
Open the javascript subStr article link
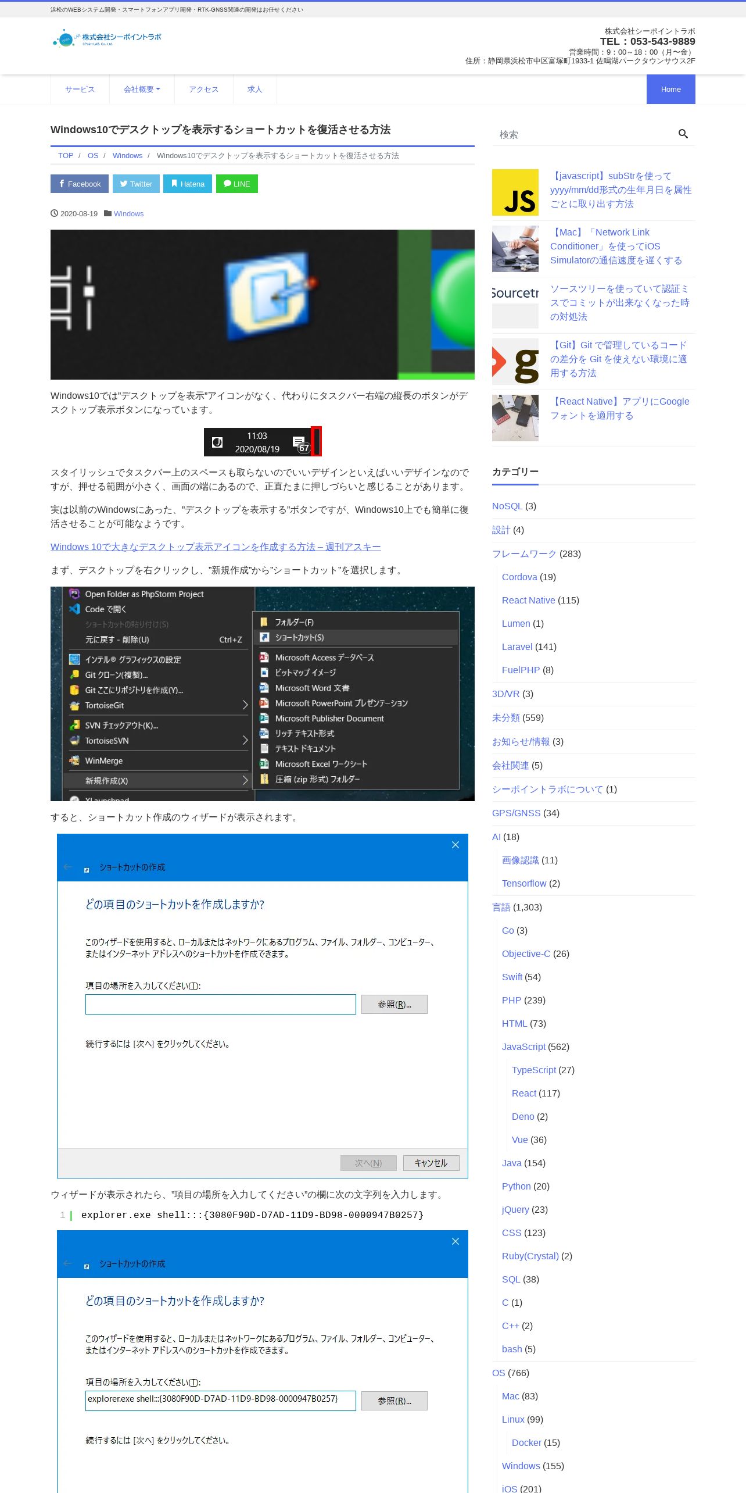[621, 190]
